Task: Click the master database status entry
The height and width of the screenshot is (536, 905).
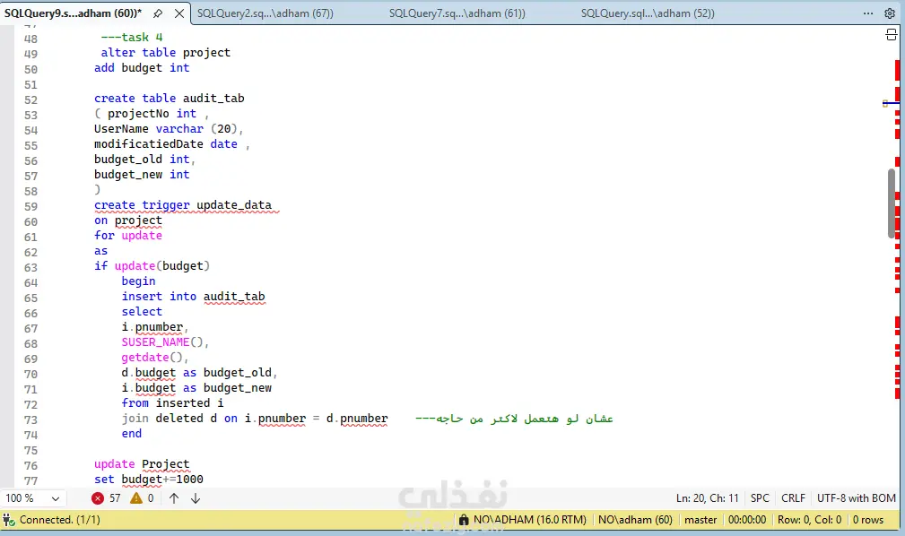Action: click(x=701, y=520)
